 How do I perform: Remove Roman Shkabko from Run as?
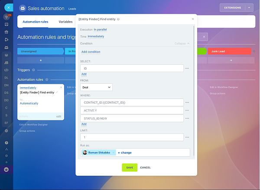pyautogui.click(x=114, y=152)
